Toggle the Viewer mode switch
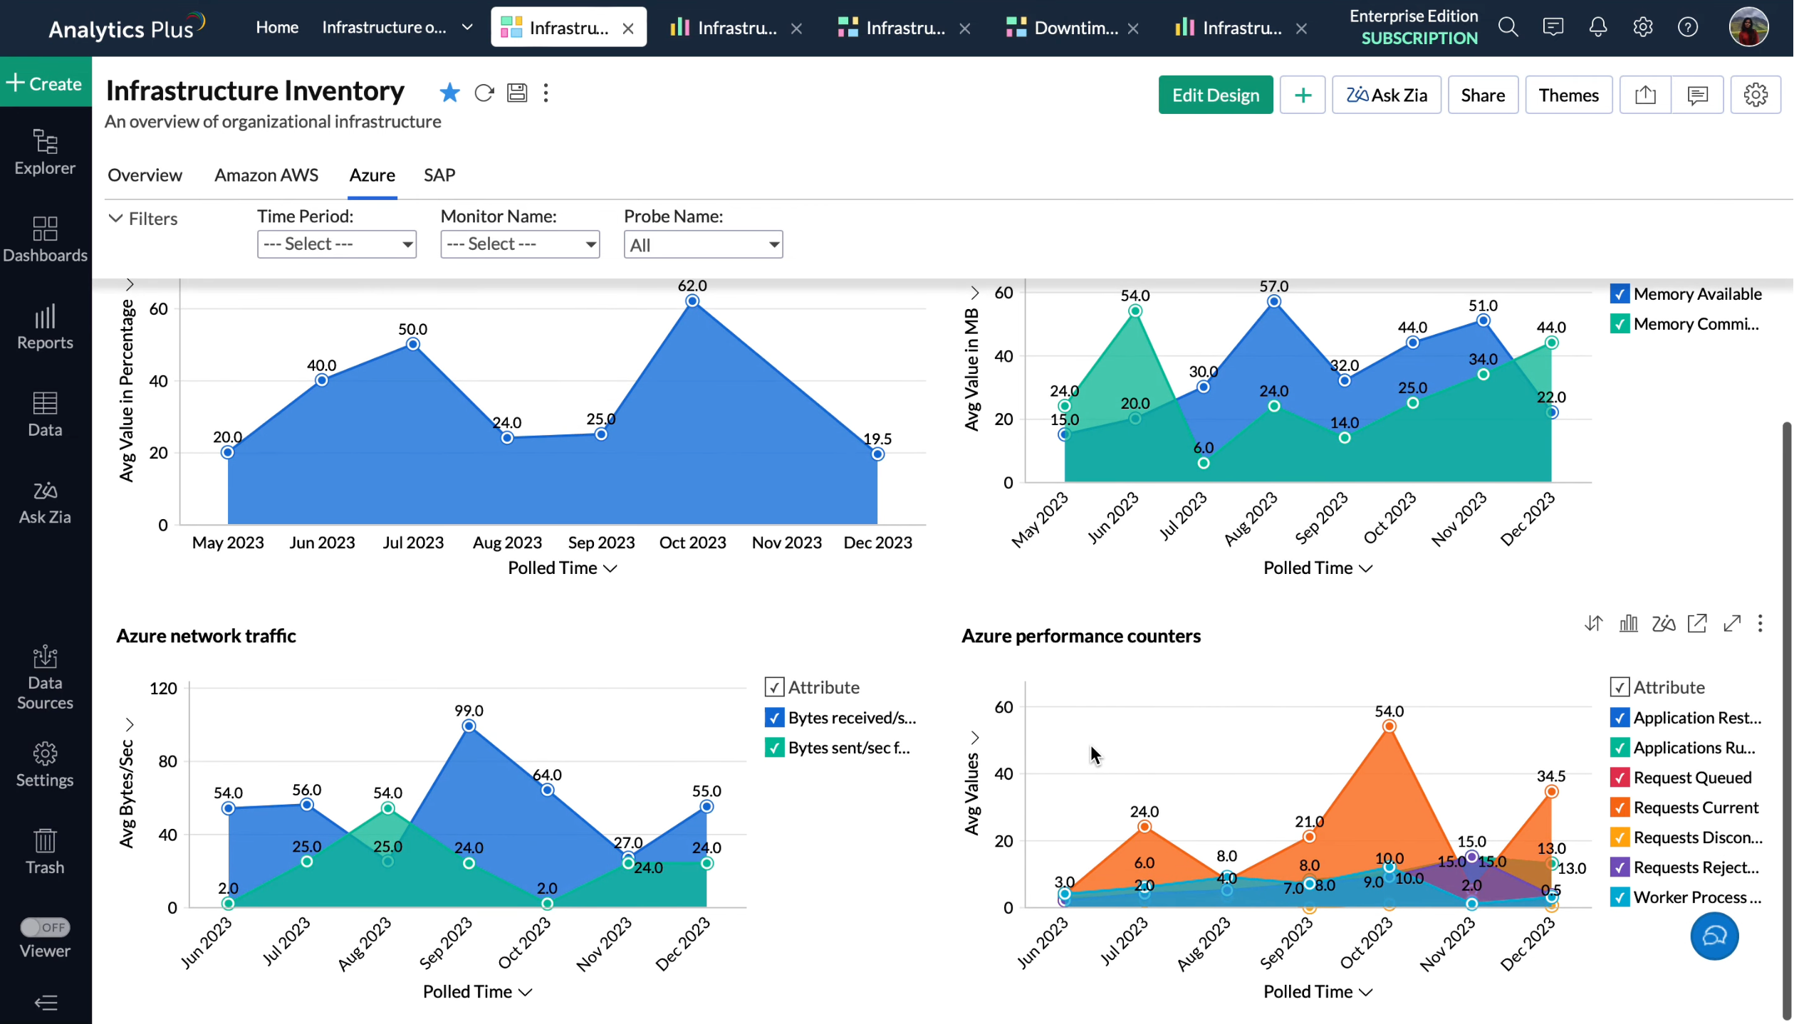 (45, 927)
